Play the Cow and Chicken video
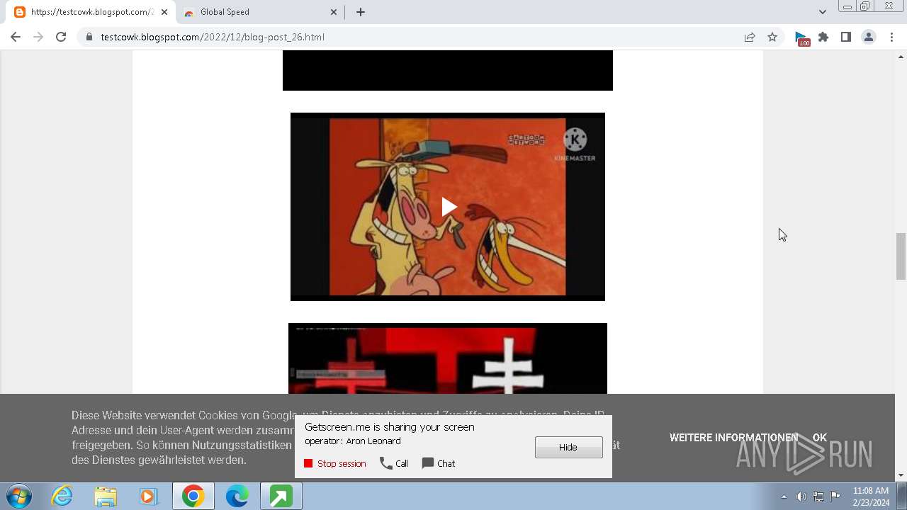The height and width of the screenshot is (510, 907). (448, 207)
